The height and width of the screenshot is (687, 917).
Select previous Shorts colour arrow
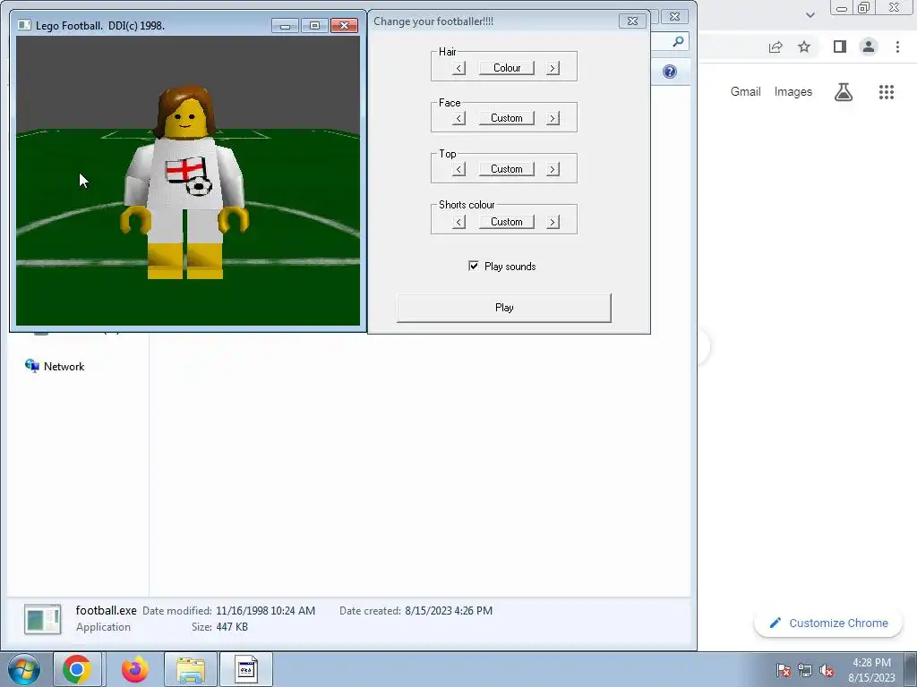459,222
